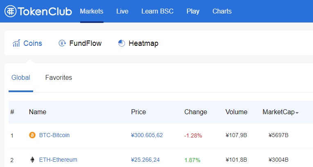Sort by the MarketCap dropdown arrow
Viewport: 313px width, 167px height.
point(297,113)
